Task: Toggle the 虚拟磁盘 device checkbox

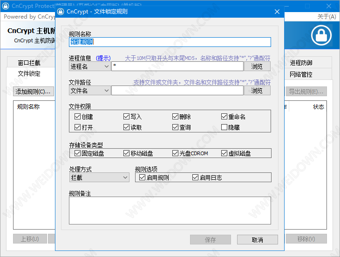Action: [x=224, y=153]
